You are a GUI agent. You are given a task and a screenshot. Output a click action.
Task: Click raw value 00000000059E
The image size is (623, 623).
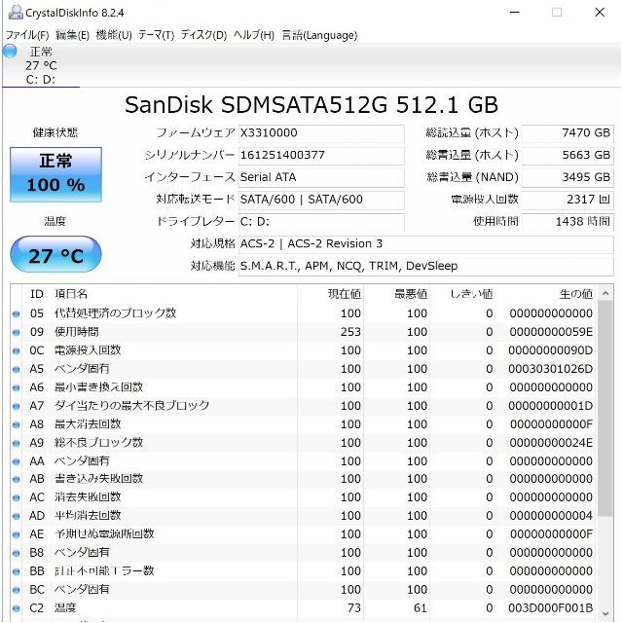[x=551, y=332]
